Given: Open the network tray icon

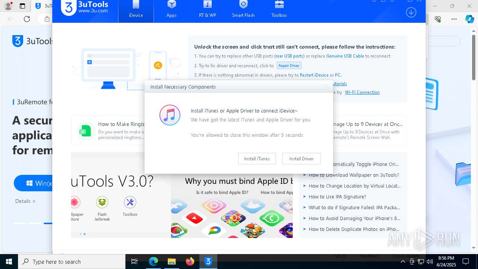Looking at the screenshot, I should point(420,262).
